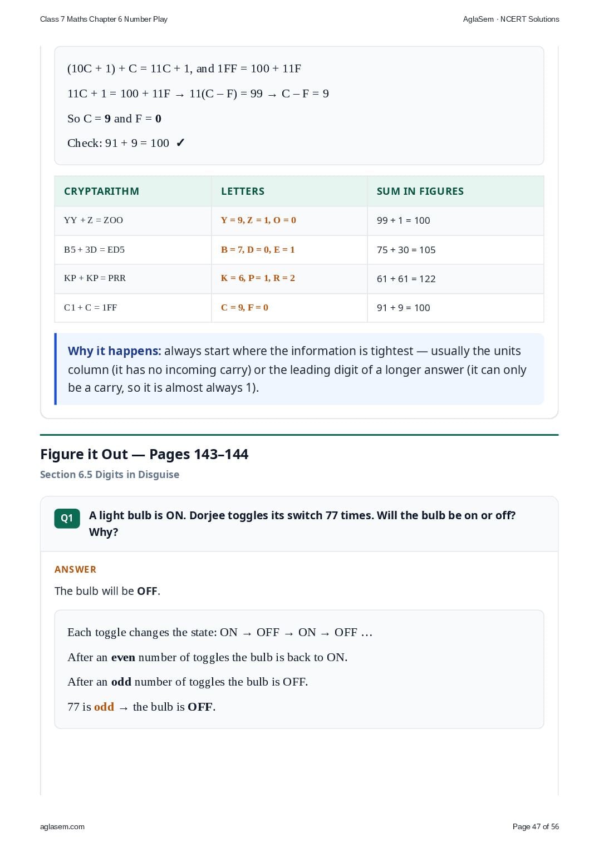Click the B = 7, D = 0, E = 1 cell
The image size is (599, 847).
[x=289, y=249]
